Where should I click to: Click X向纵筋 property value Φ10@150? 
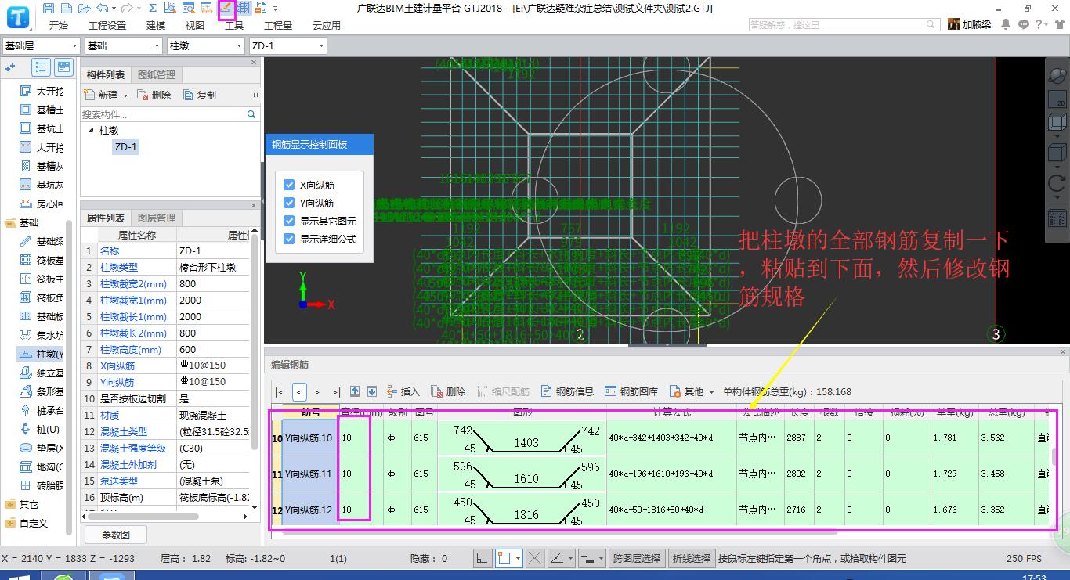(x=213, y=366)
